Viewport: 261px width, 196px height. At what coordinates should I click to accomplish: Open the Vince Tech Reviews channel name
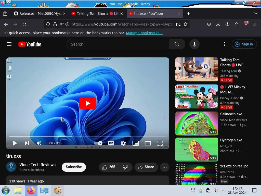tap(37, 165)
